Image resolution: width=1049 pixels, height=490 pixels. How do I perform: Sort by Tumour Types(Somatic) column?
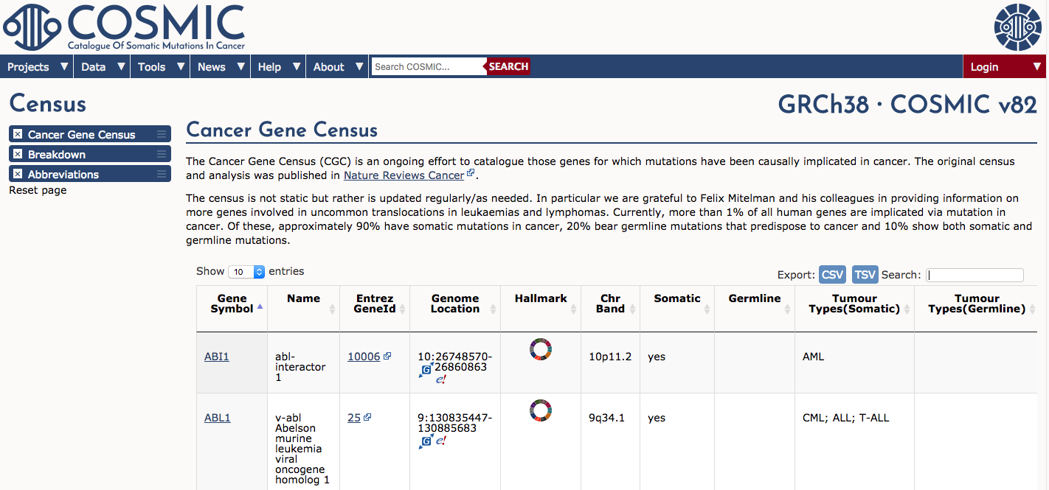(854, 308)
